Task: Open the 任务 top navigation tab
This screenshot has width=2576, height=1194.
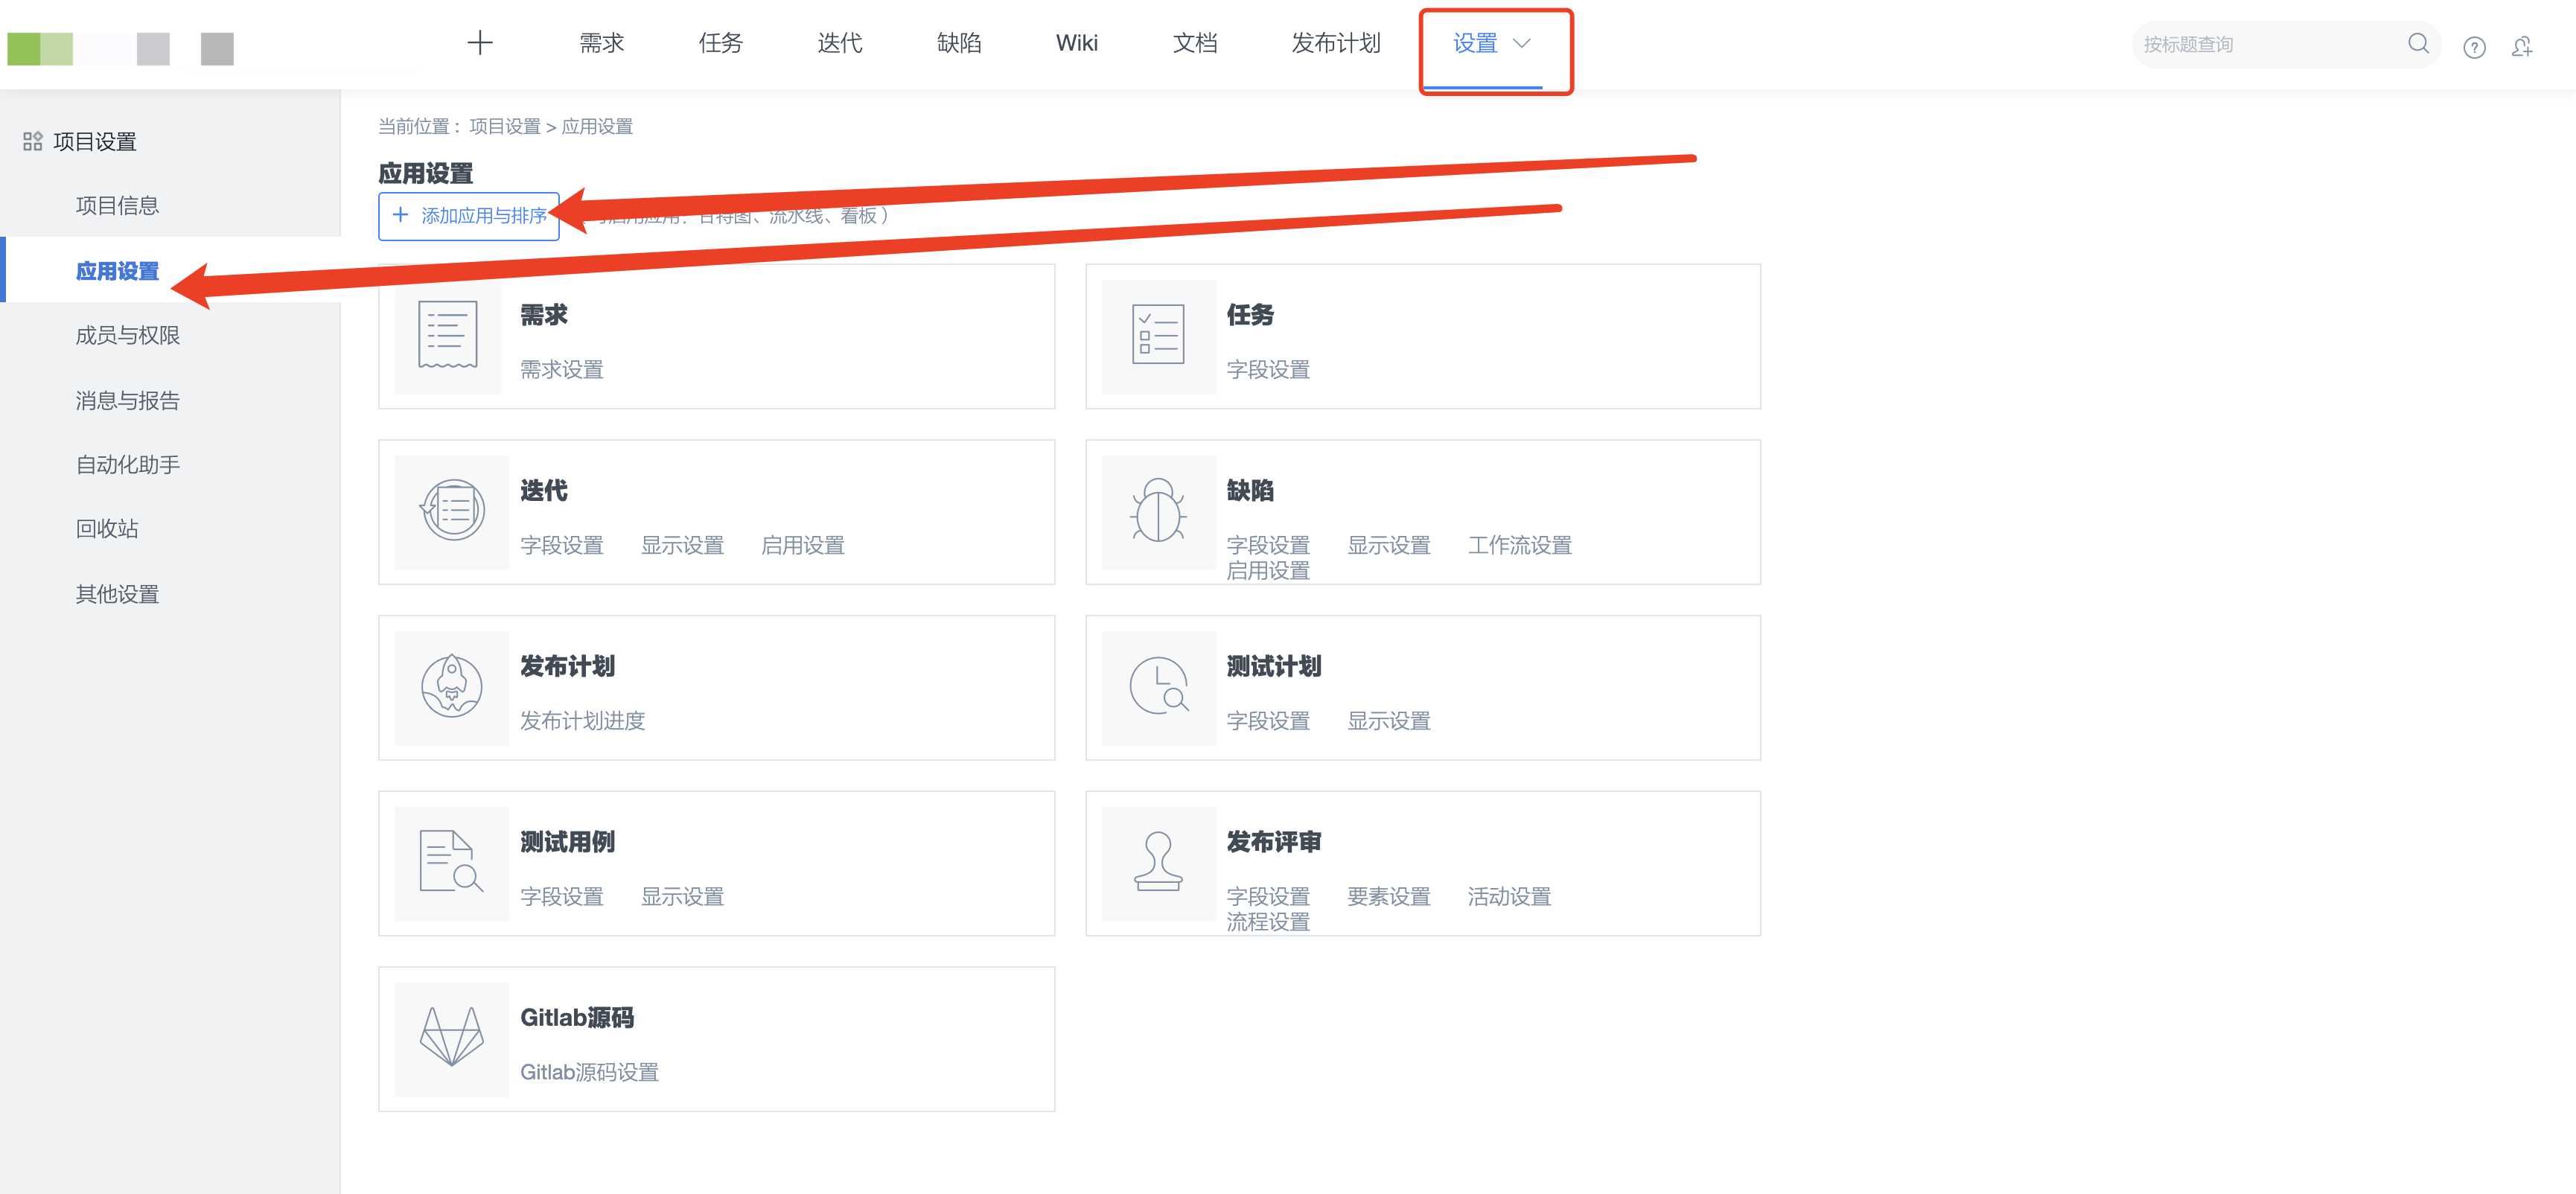Action: pos(721,43)
